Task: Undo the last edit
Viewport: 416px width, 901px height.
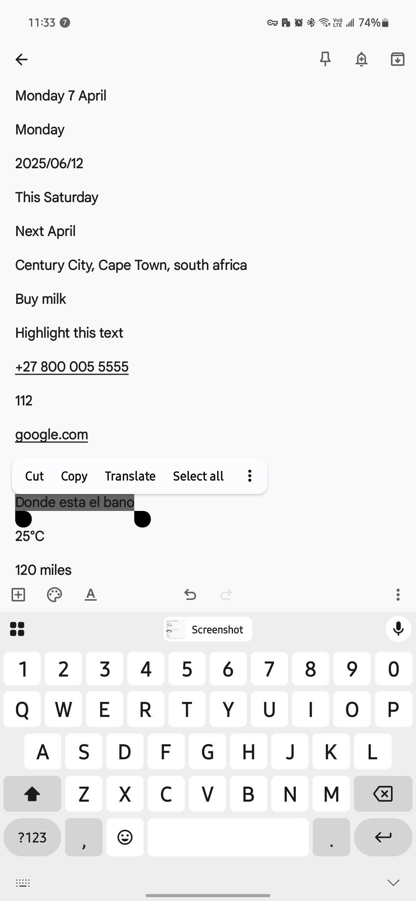Action: tap(190, 595)
